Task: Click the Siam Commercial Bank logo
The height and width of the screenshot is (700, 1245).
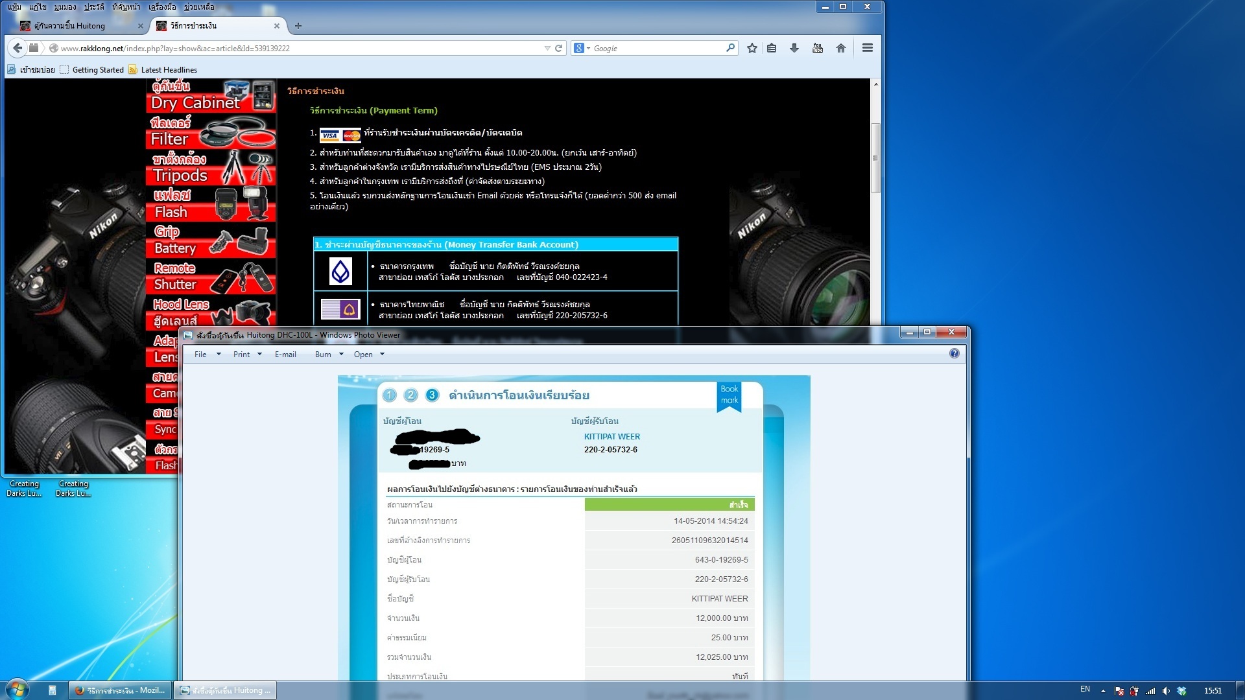Action: click(x=340, y=309)
